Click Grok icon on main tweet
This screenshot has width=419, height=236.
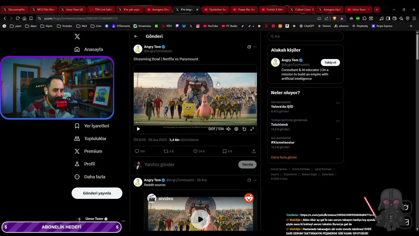249,47
